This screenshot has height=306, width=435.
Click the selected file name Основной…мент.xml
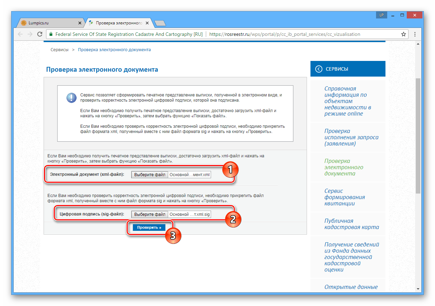click(190, 175)
